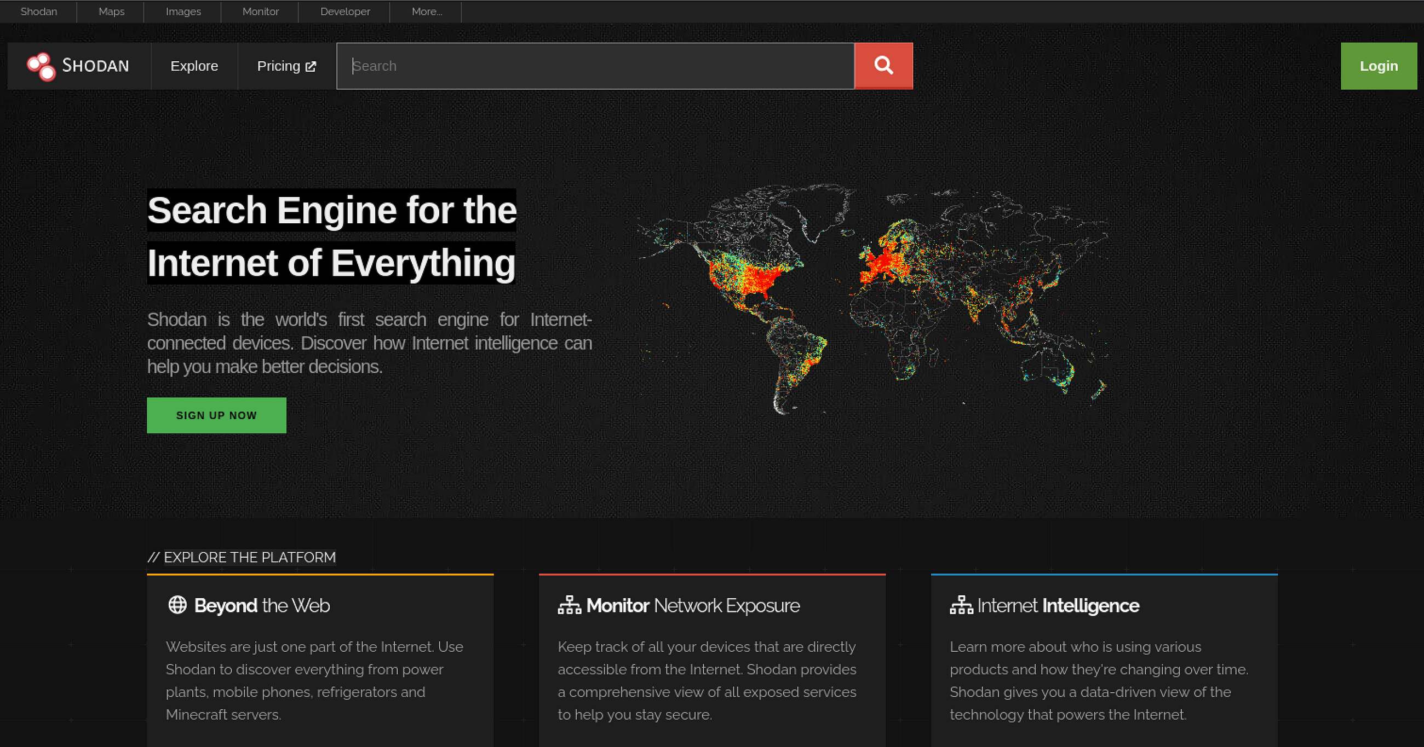This screenshot has height=747, width=1424.
Task: Click the Shodan logo icon
Action: click(x=42, y=66)
